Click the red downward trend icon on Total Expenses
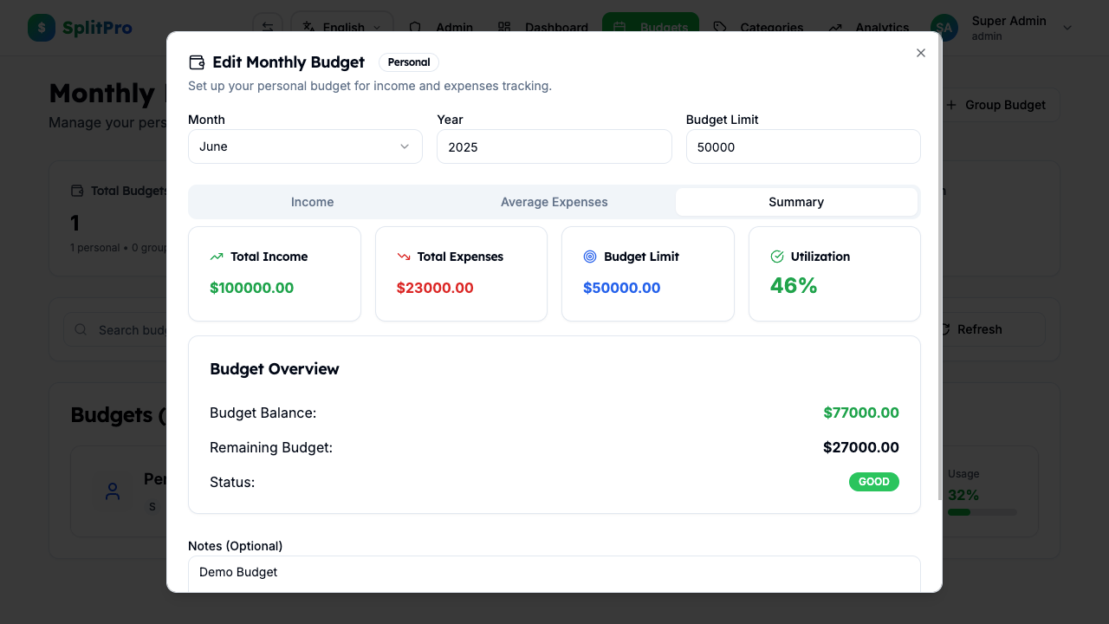The width and height of the screenshot is (1109, 624). pos(403,257)
